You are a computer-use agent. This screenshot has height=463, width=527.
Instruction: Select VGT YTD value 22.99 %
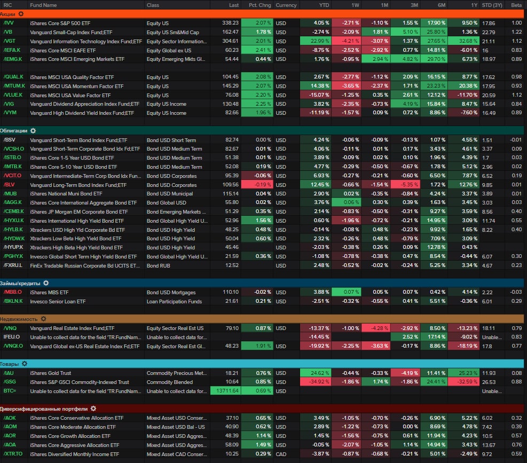(x=315, y=41)
